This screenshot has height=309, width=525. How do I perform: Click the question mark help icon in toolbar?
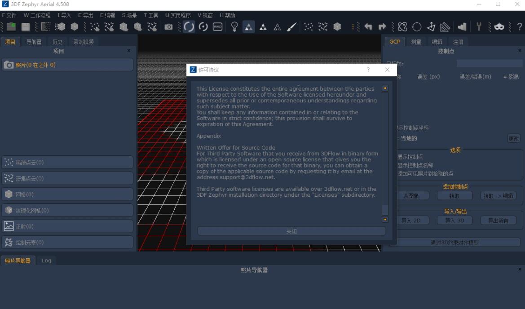pos(519,27)
